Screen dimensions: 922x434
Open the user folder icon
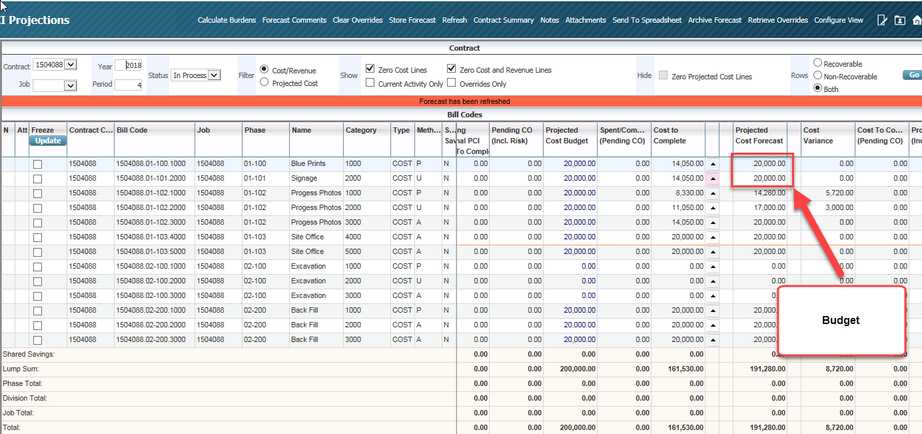[x=900, y=20]
